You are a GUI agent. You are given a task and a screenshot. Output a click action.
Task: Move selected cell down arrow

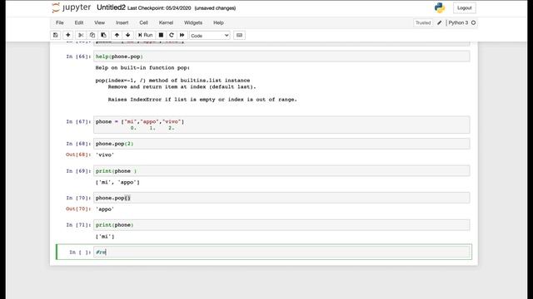(127, 35)
